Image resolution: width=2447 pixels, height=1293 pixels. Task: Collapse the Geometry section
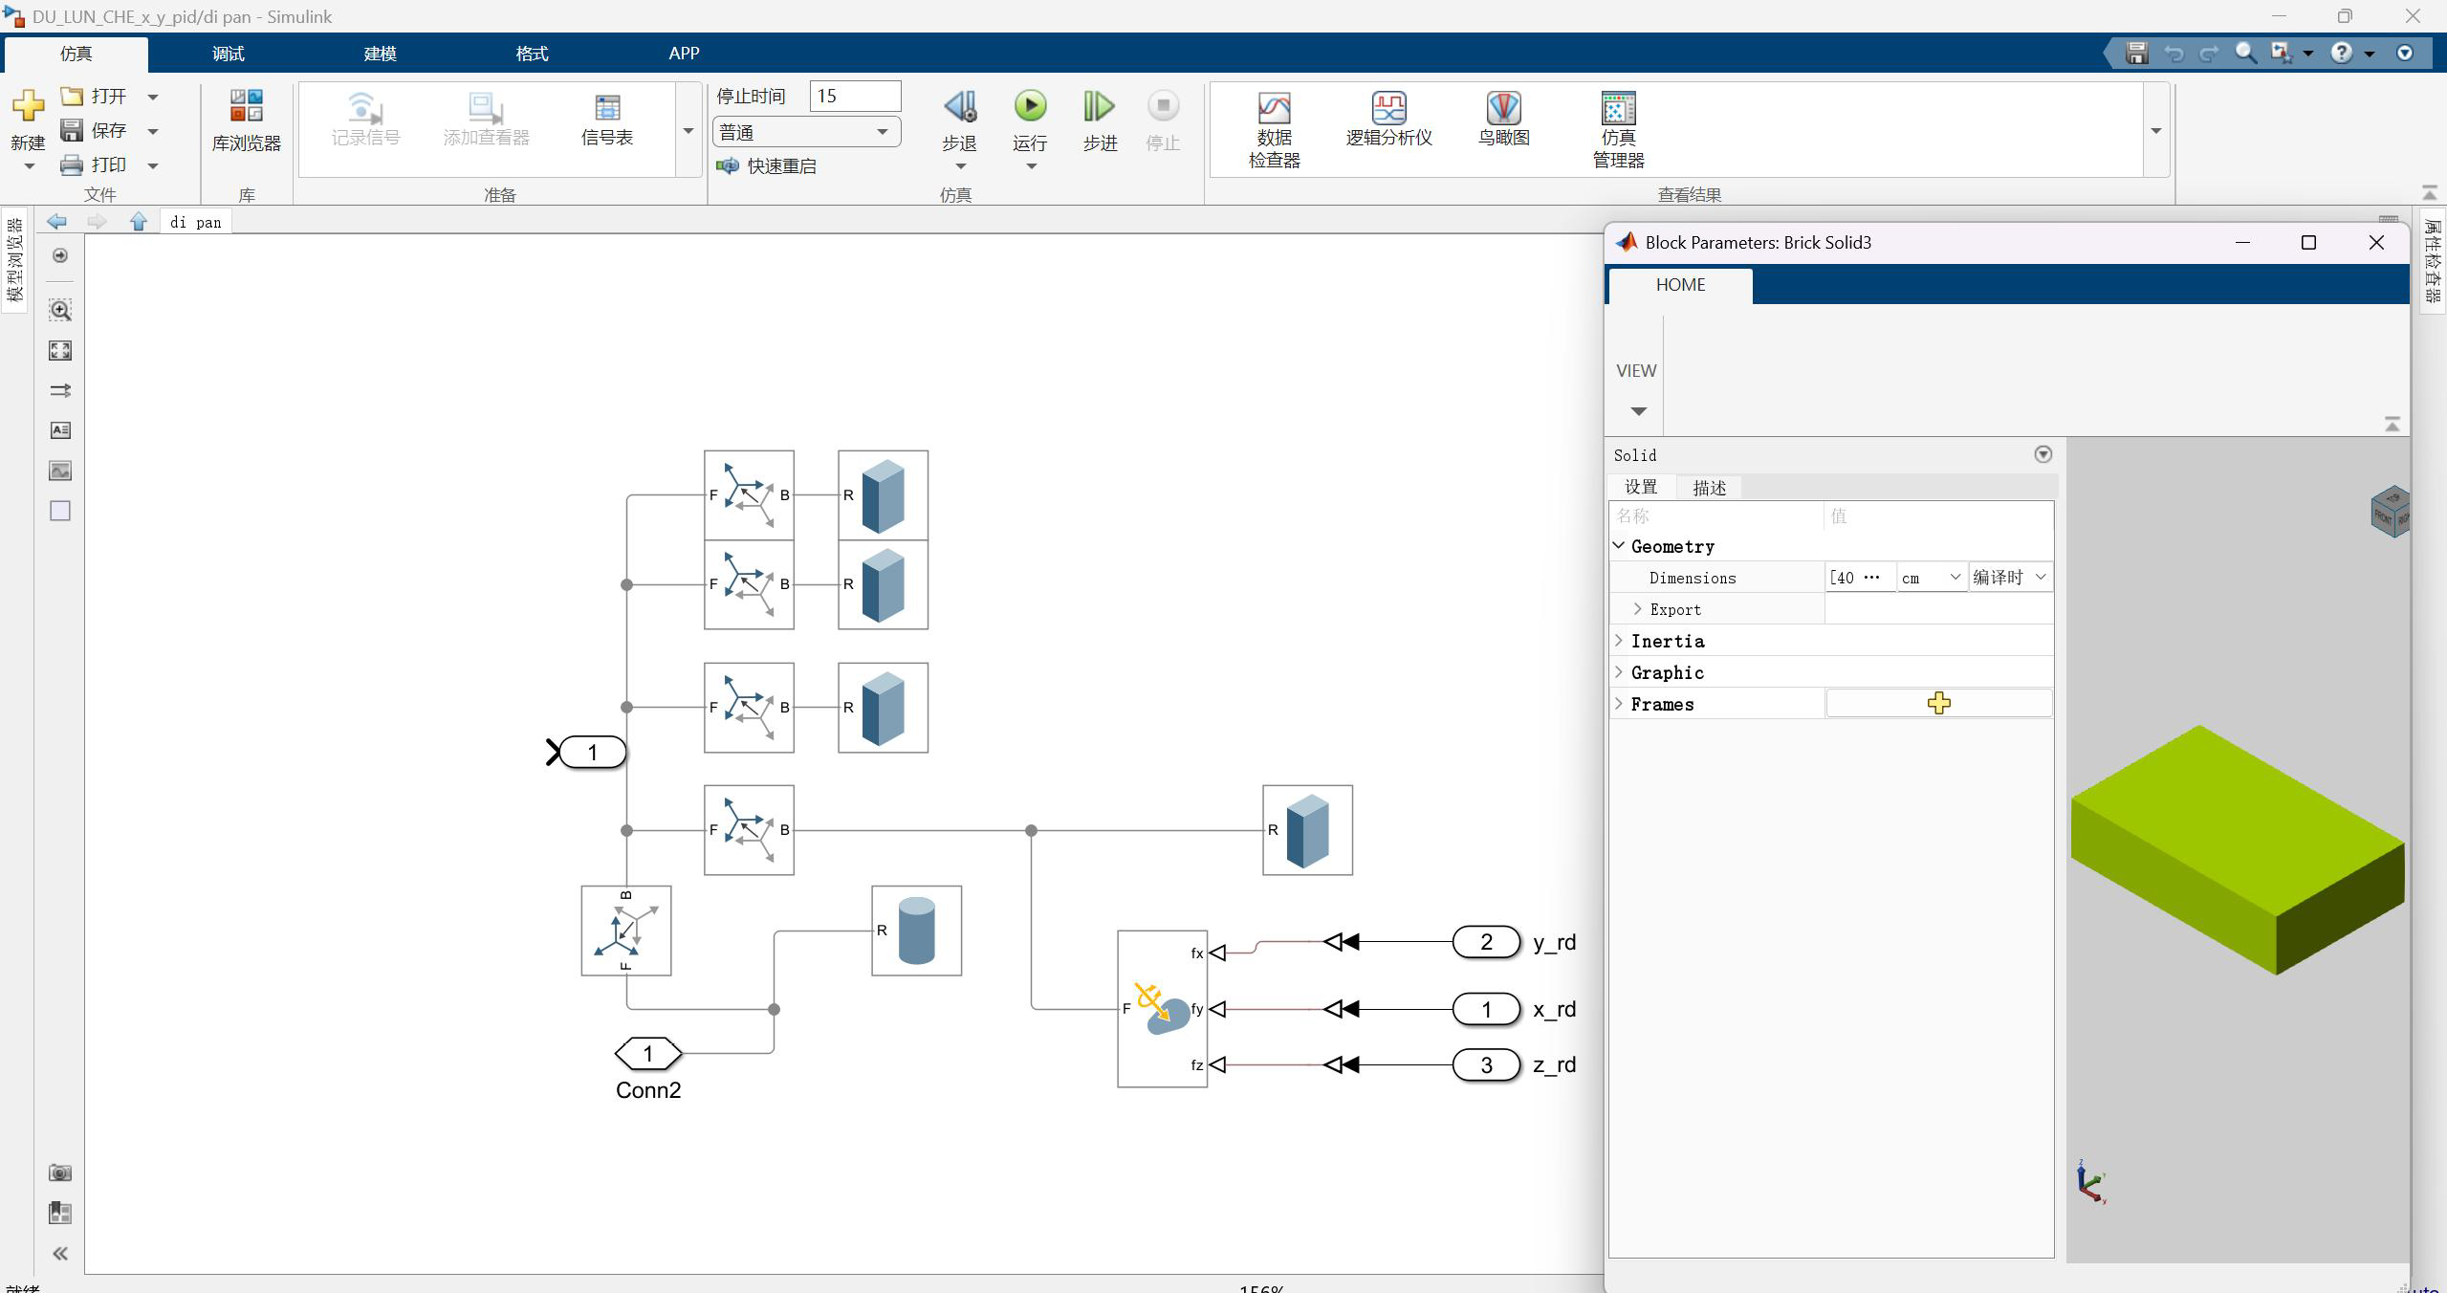(1619, 546)
